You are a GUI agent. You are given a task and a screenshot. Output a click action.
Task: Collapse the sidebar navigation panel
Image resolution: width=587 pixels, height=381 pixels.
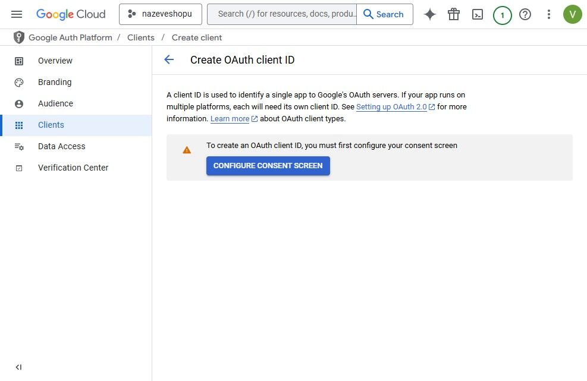(18, 367)
